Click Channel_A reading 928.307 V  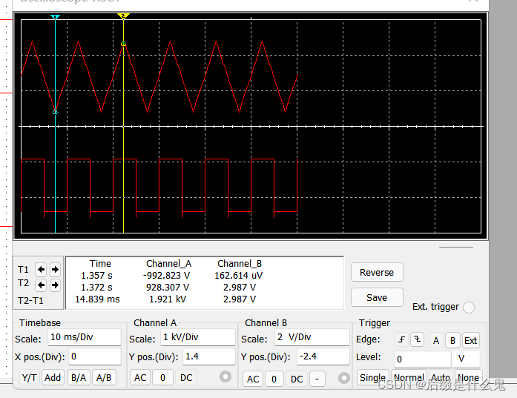pos(168,288)
